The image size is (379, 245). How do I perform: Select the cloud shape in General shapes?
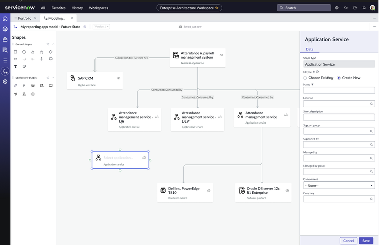pyautogui.click(x=16, y=59)
